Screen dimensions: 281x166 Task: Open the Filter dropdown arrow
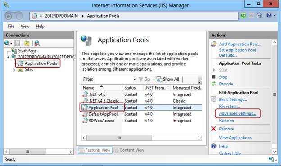[x=134, y=79]
